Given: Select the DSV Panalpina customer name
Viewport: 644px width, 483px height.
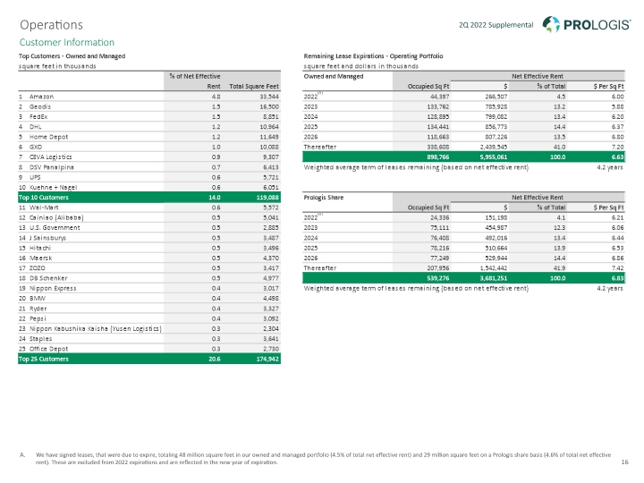Looking at the screenshot, I should point(52,167).
